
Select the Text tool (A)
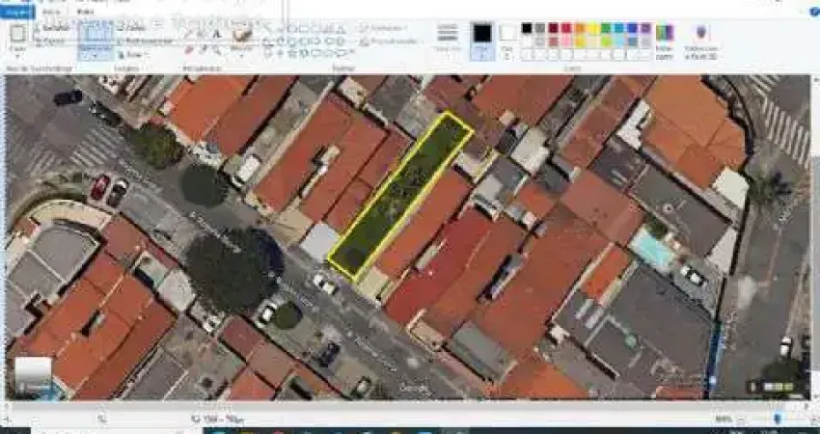[x=216, y=34]
